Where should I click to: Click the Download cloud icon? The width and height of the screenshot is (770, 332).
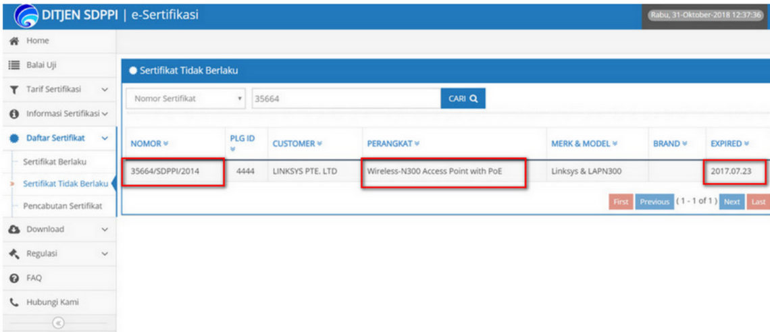pyautogui.click(x=13, y=229)
